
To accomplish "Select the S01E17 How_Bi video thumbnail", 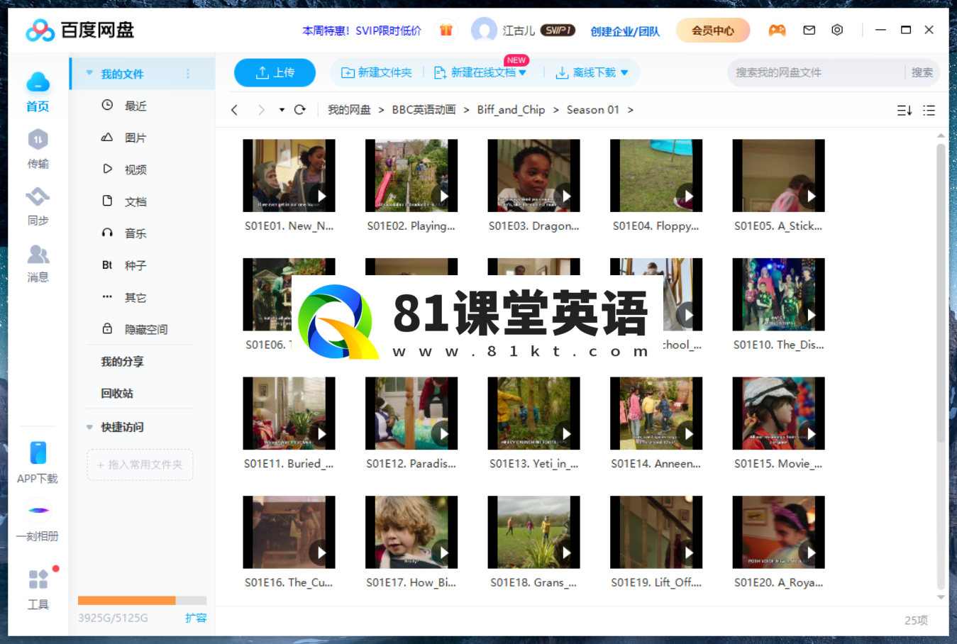I will [x=411, y=532].
